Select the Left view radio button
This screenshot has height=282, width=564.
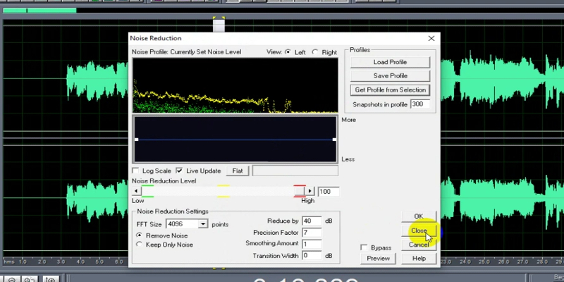(x=287, y=52)
